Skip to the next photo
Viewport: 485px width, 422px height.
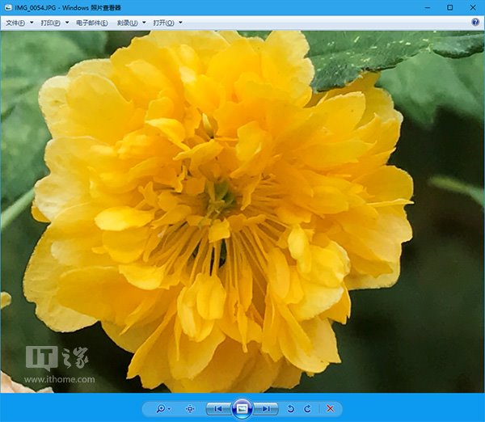click(266, 409)
